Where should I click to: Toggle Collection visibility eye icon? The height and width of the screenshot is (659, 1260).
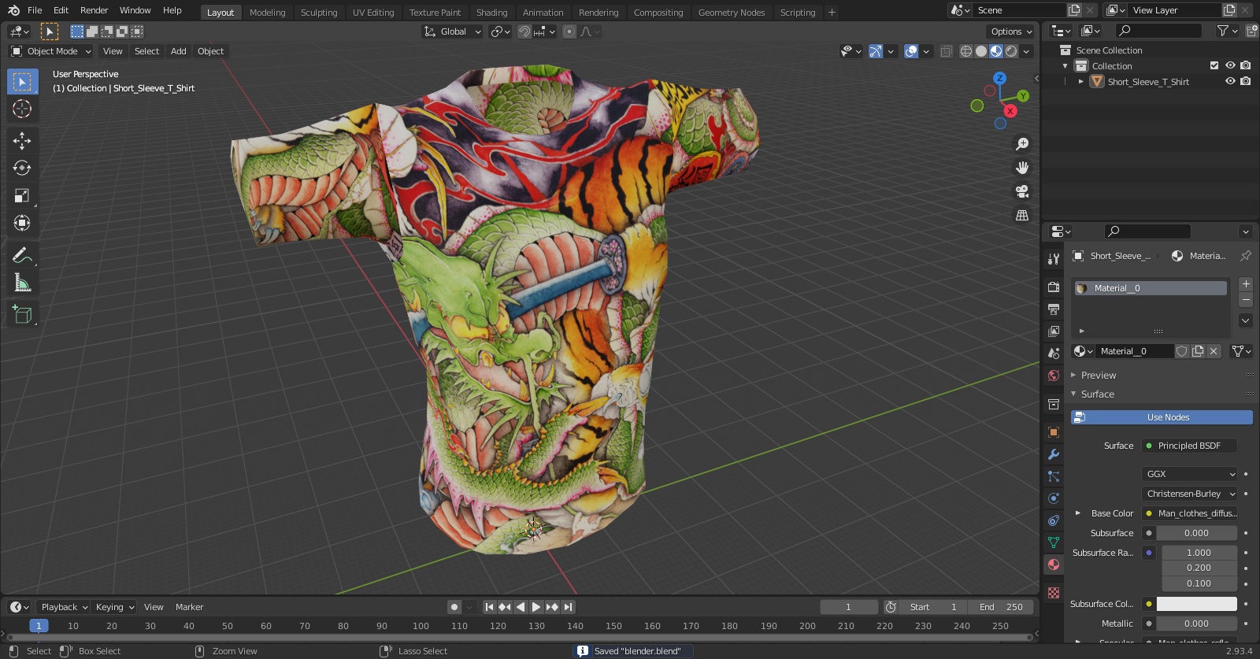click(x=1230, y=65)
